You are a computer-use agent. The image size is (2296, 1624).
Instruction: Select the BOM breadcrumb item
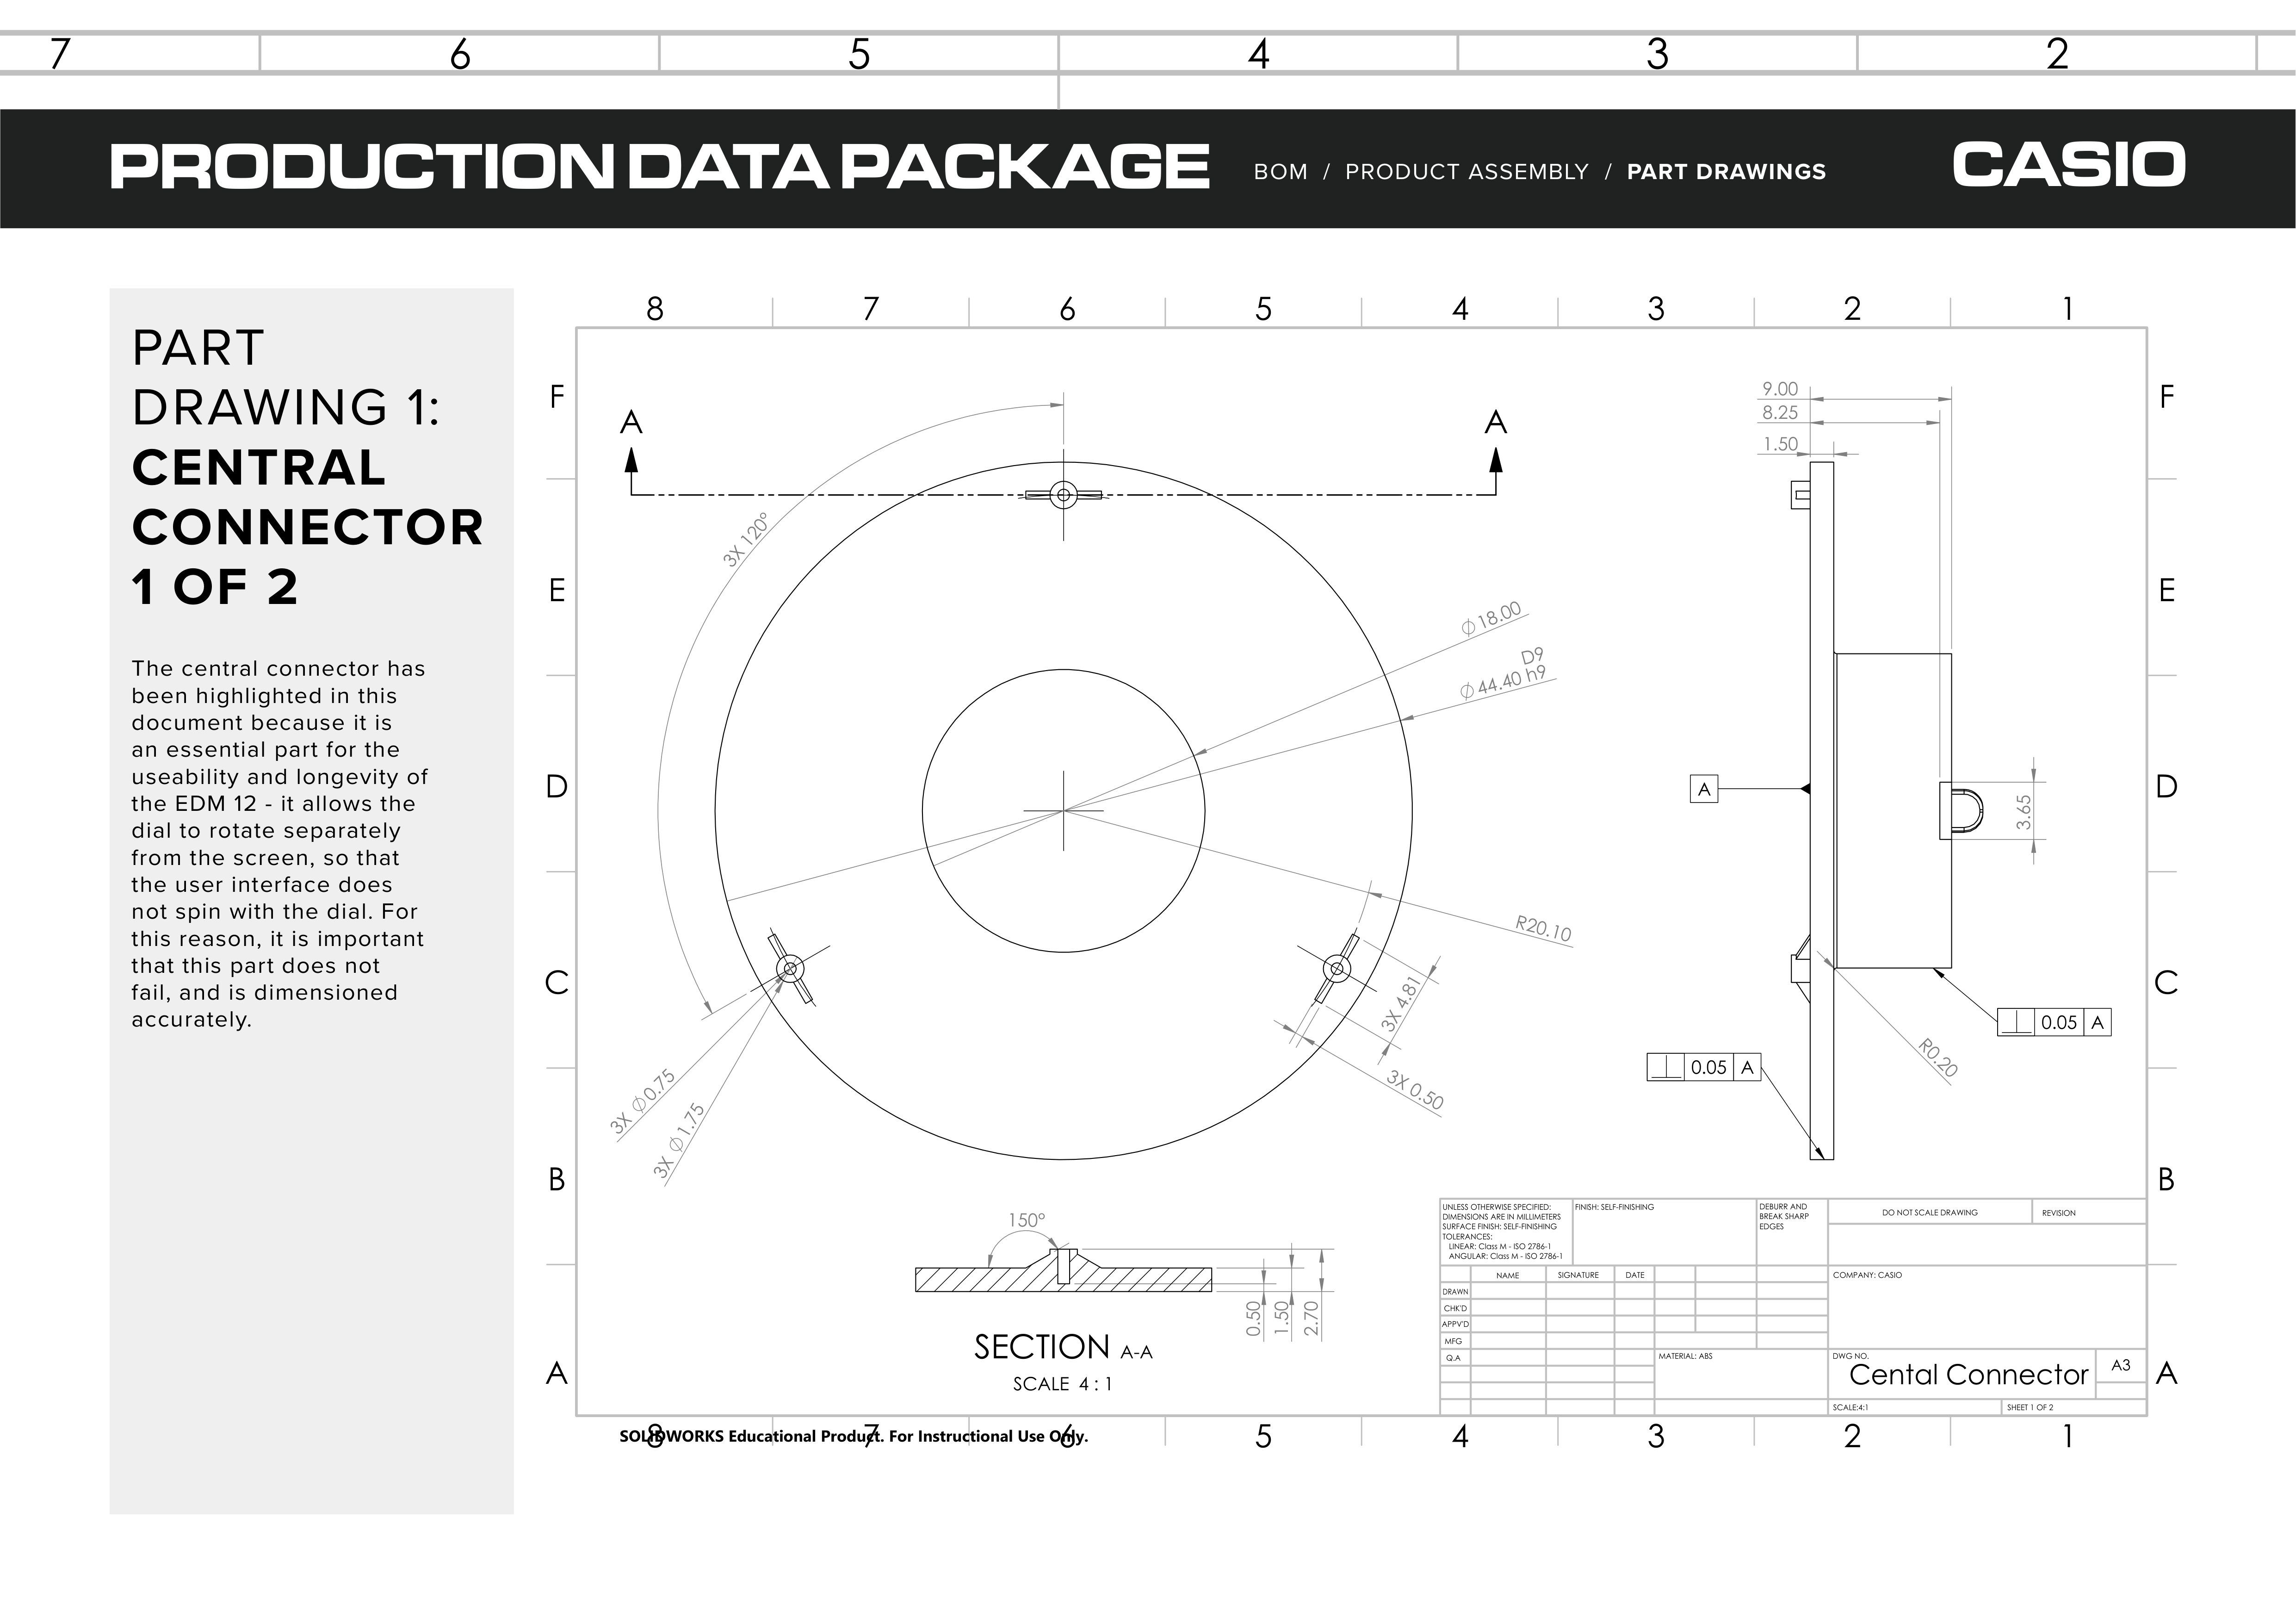(x=1280, y=172)
